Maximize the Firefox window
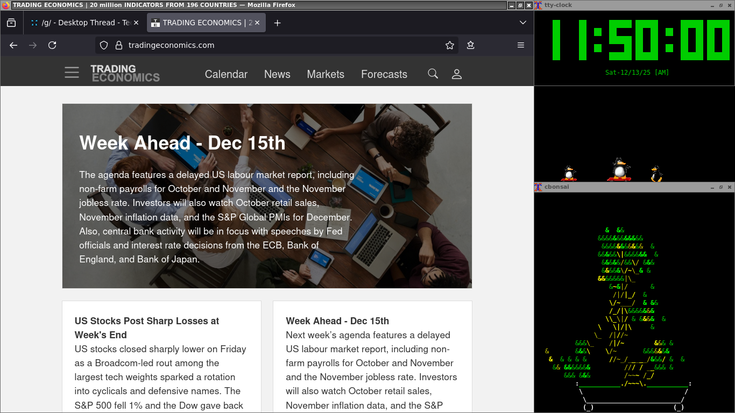Viewport: 735px width, 413px height. (520, 5)
